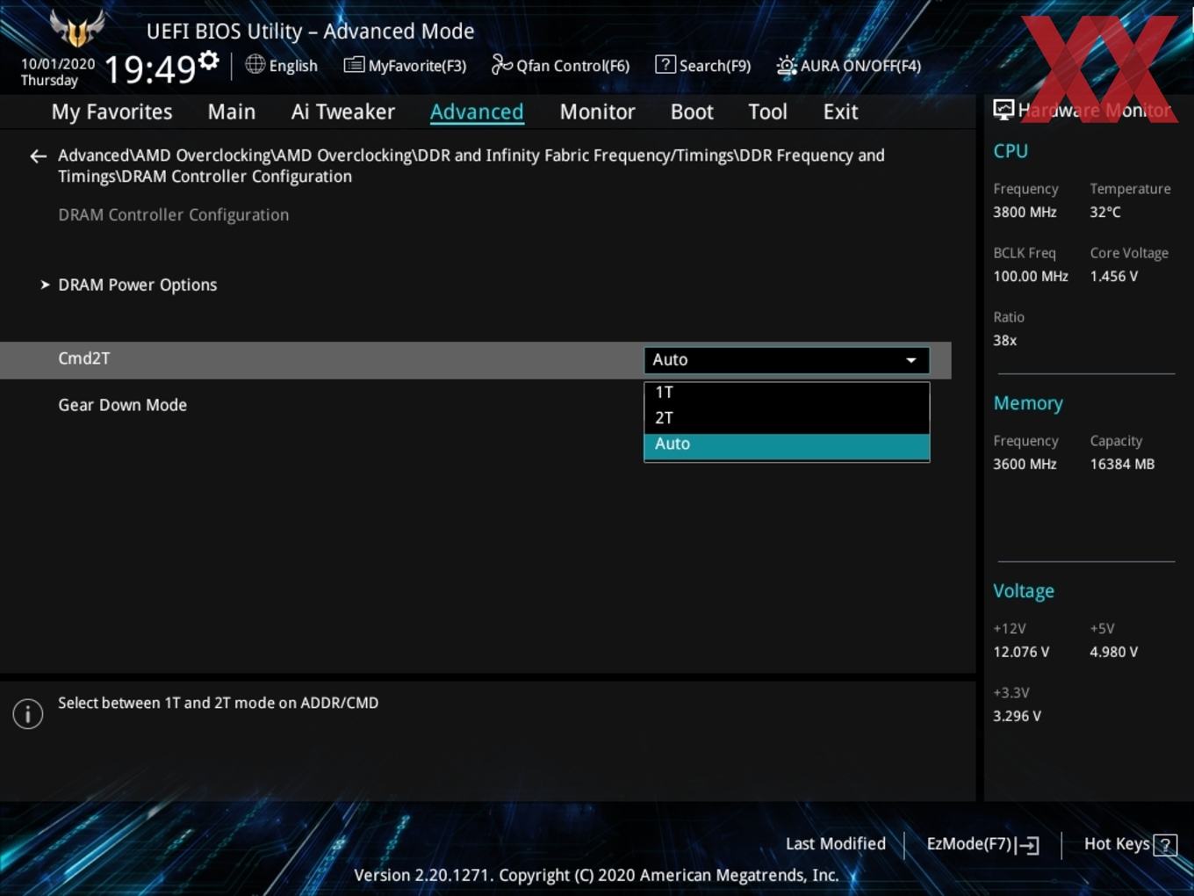The image size is (1194, 896).
Task: Click the memory capacity 16384 MB
Action: coord(1122,464)
